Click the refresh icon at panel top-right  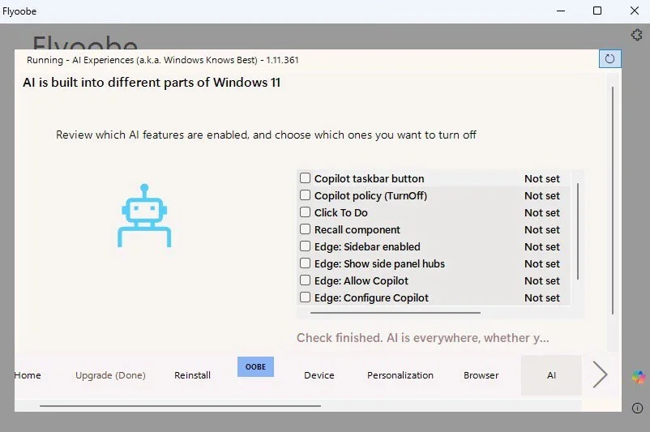pyautogui.click(x=609, y=59)
